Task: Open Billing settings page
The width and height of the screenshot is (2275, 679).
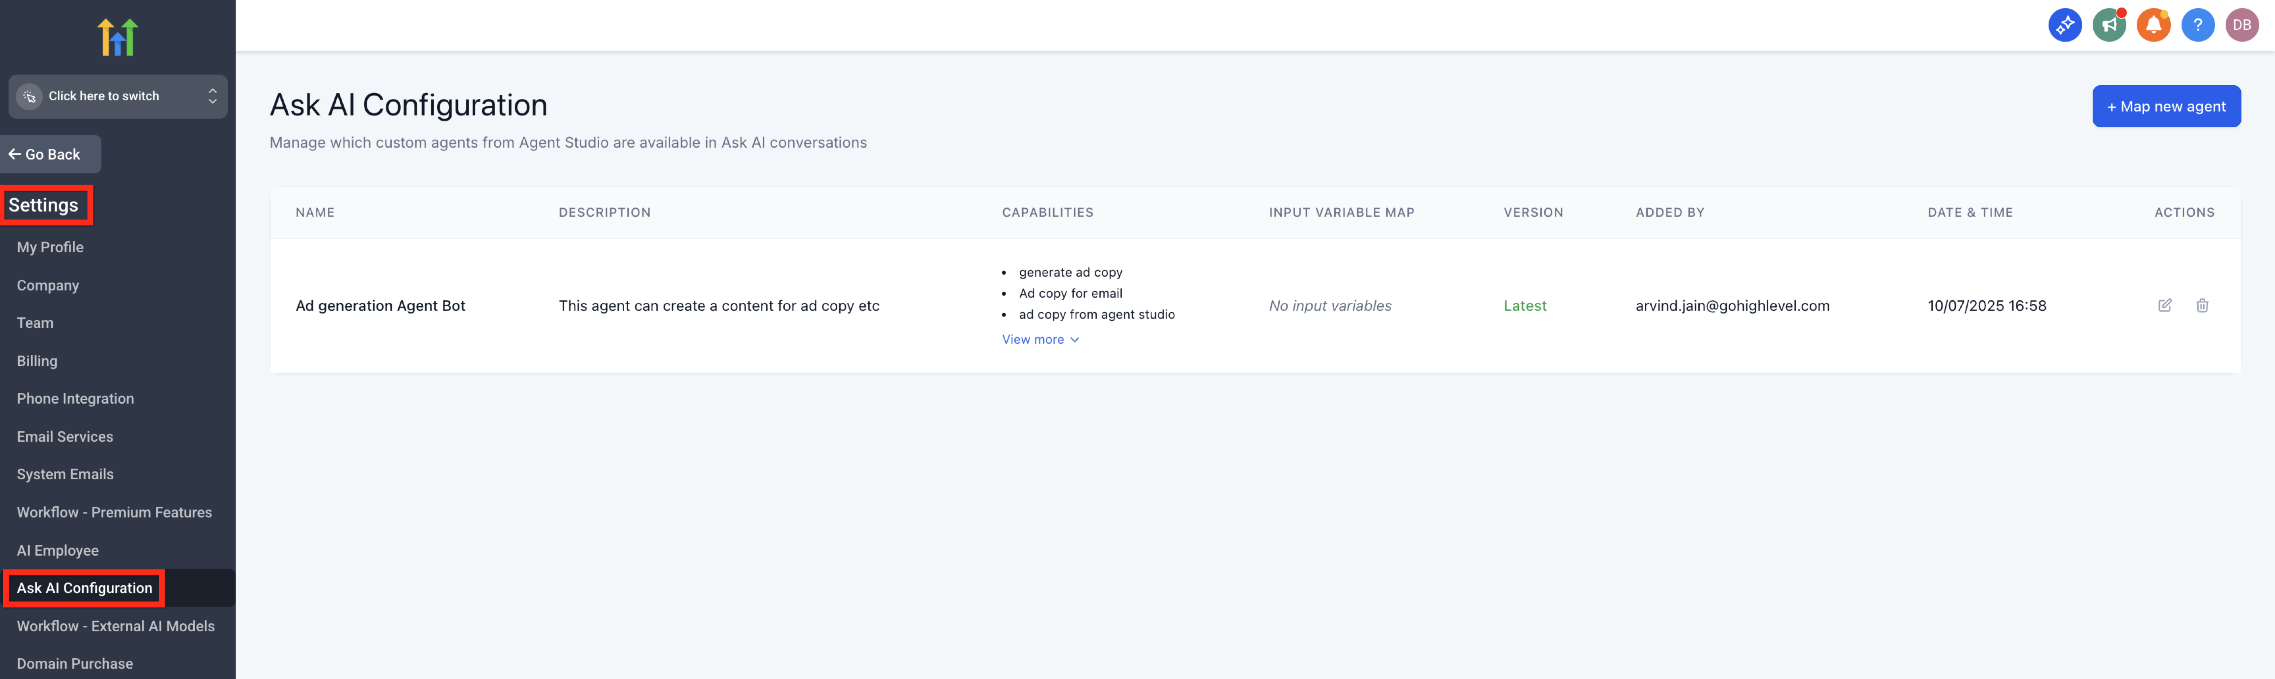Action: 37,361
